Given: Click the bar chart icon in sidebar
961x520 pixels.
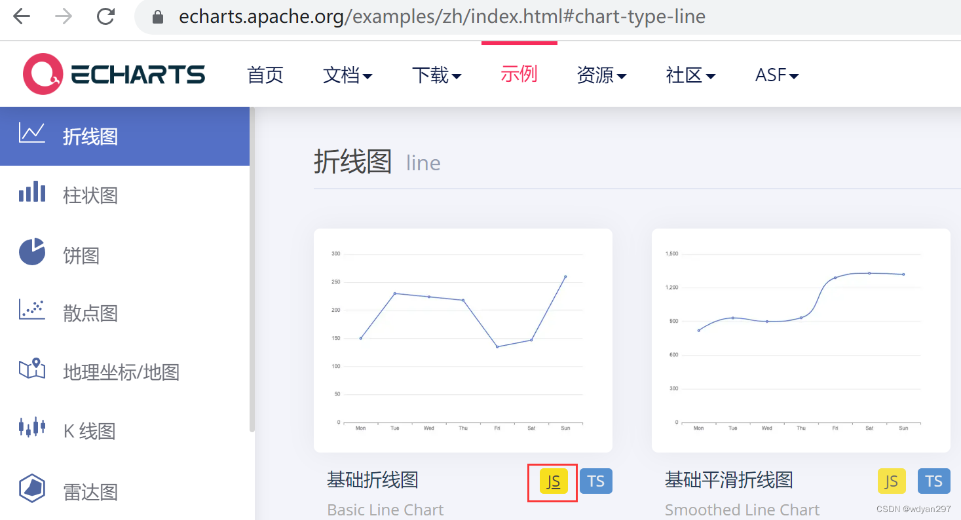Looking at the screenshot, I should pyautogui.click(x=32, y=192).
